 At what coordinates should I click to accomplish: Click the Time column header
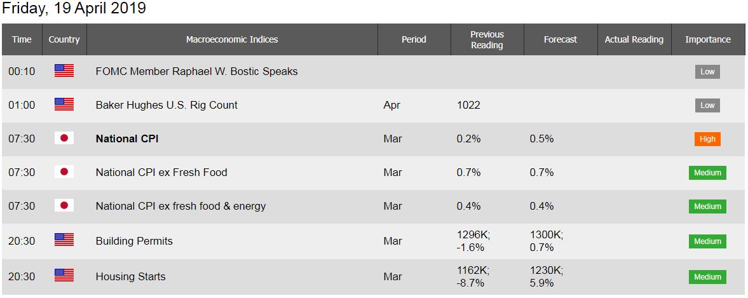pos(22,39)
